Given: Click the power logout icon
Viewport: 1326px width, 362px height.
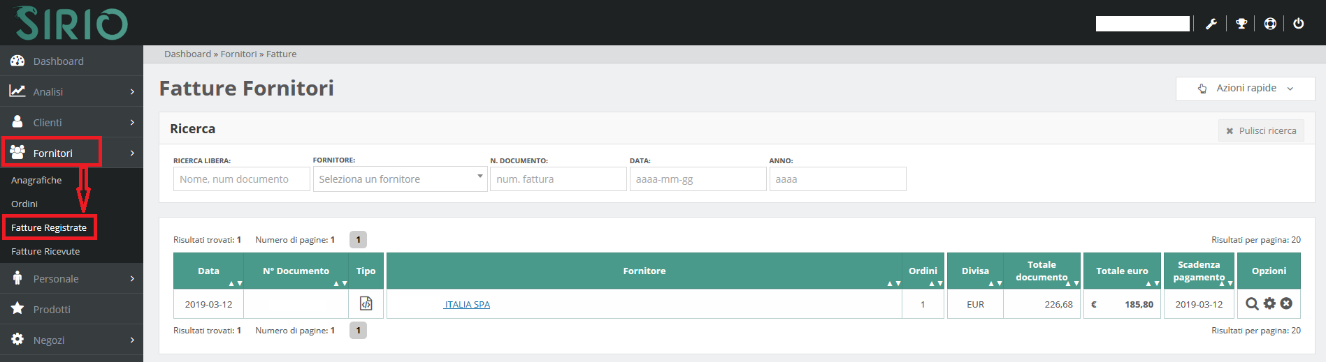Looking at the screenshot, I should (x=1299, y=24).
